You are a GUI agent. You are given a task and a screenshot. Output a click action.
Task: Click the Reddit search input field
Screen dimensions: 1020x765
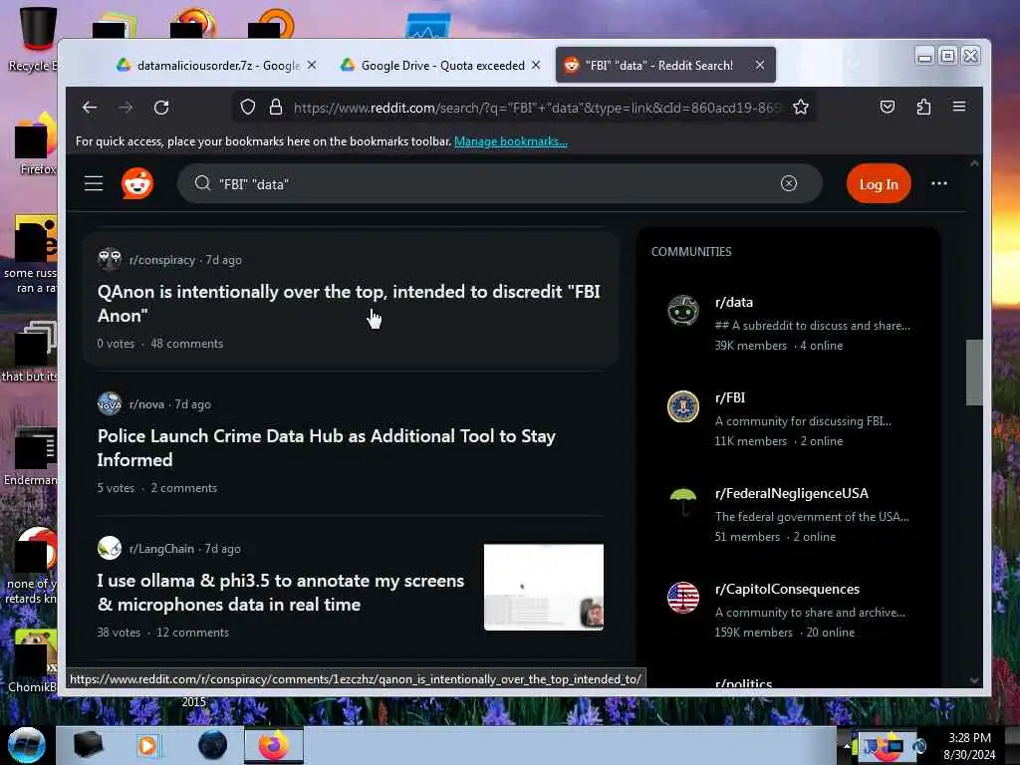(499, 184)
